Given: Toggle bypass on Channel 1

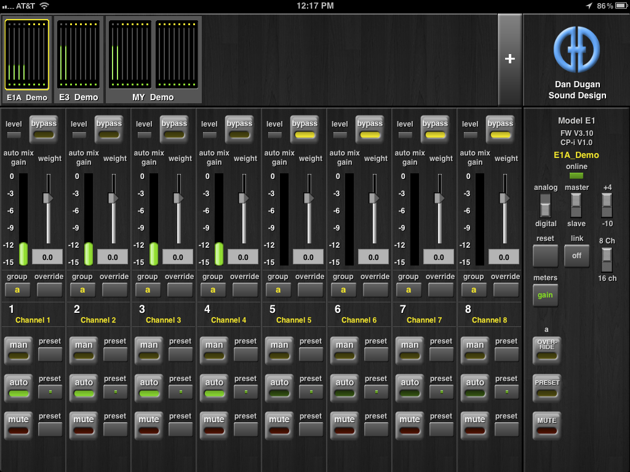Looking at the screenshot, I should [x=44, y=129].
